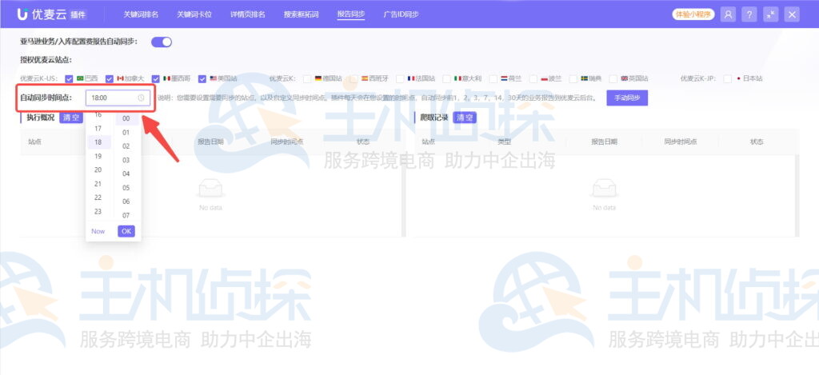The width and height of the screenshot is (819, 375).
Task: Switch to 关键词卡位 tab
Action: click(x=194, y=14)
